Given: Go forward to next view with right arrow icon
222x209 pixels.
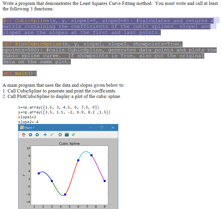Looking at the screenshot, I should pyautogui.click(x=37, y=135).
